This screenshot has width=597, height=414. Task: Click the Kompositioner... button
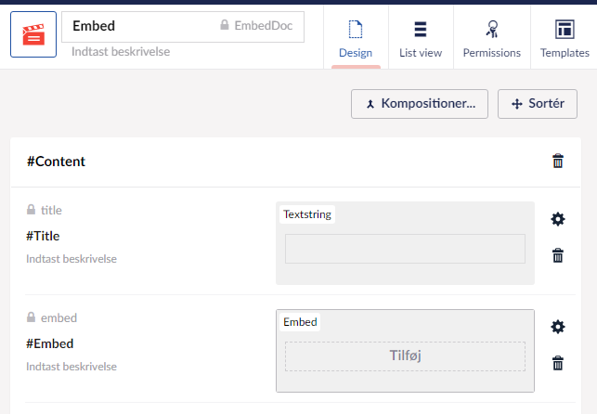click(420, 104)
